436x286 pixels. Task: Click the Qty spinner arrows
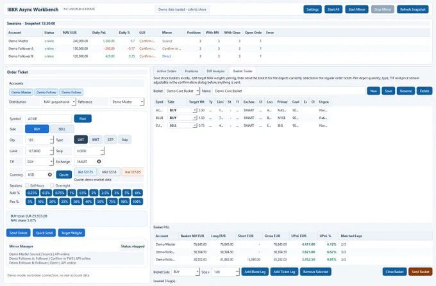coord(52,140)
